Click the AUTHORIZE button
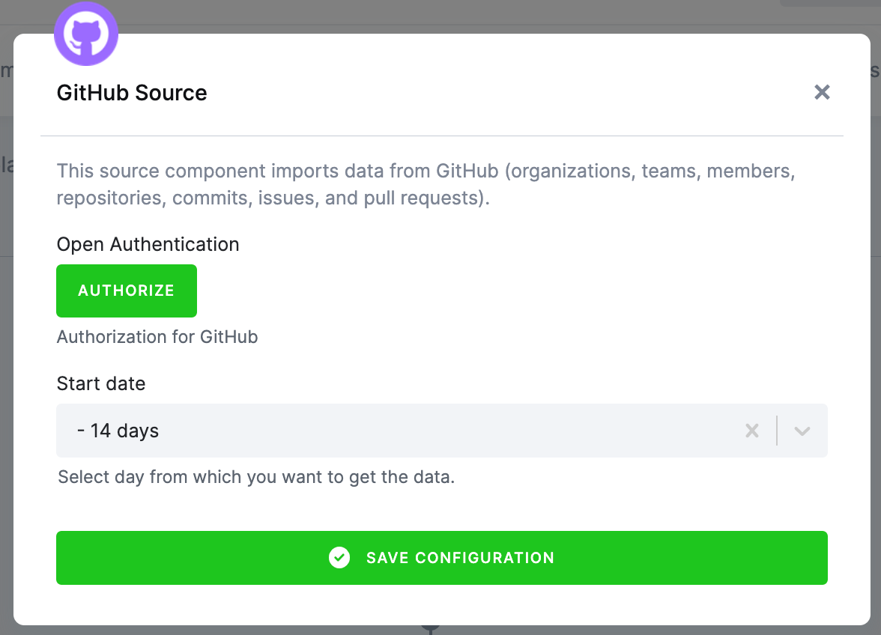The image size is (881, 635). [x=126, y=291]
